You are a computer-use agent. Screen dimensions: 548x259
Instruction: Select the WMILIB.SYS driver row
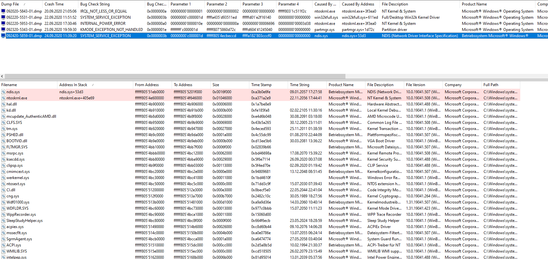click(x=260, y=251)
